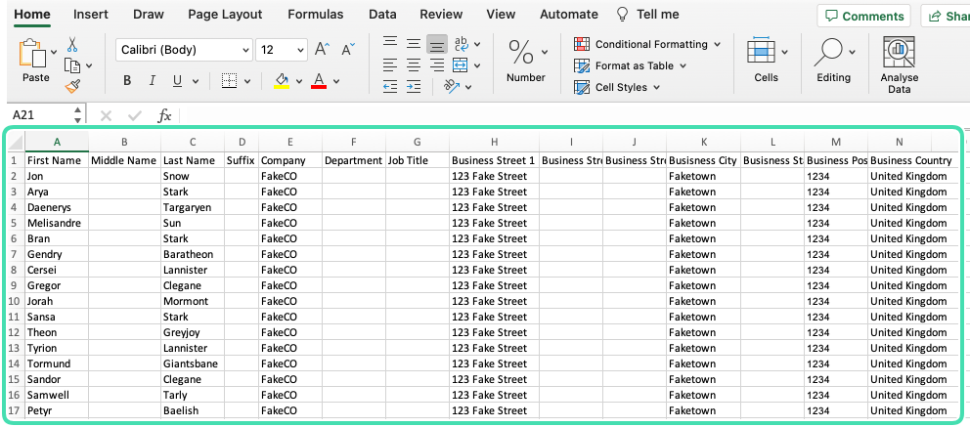Click the Name Box stepper arrows
The width and height of the screenshot is (970, 427).
[77, 115]
